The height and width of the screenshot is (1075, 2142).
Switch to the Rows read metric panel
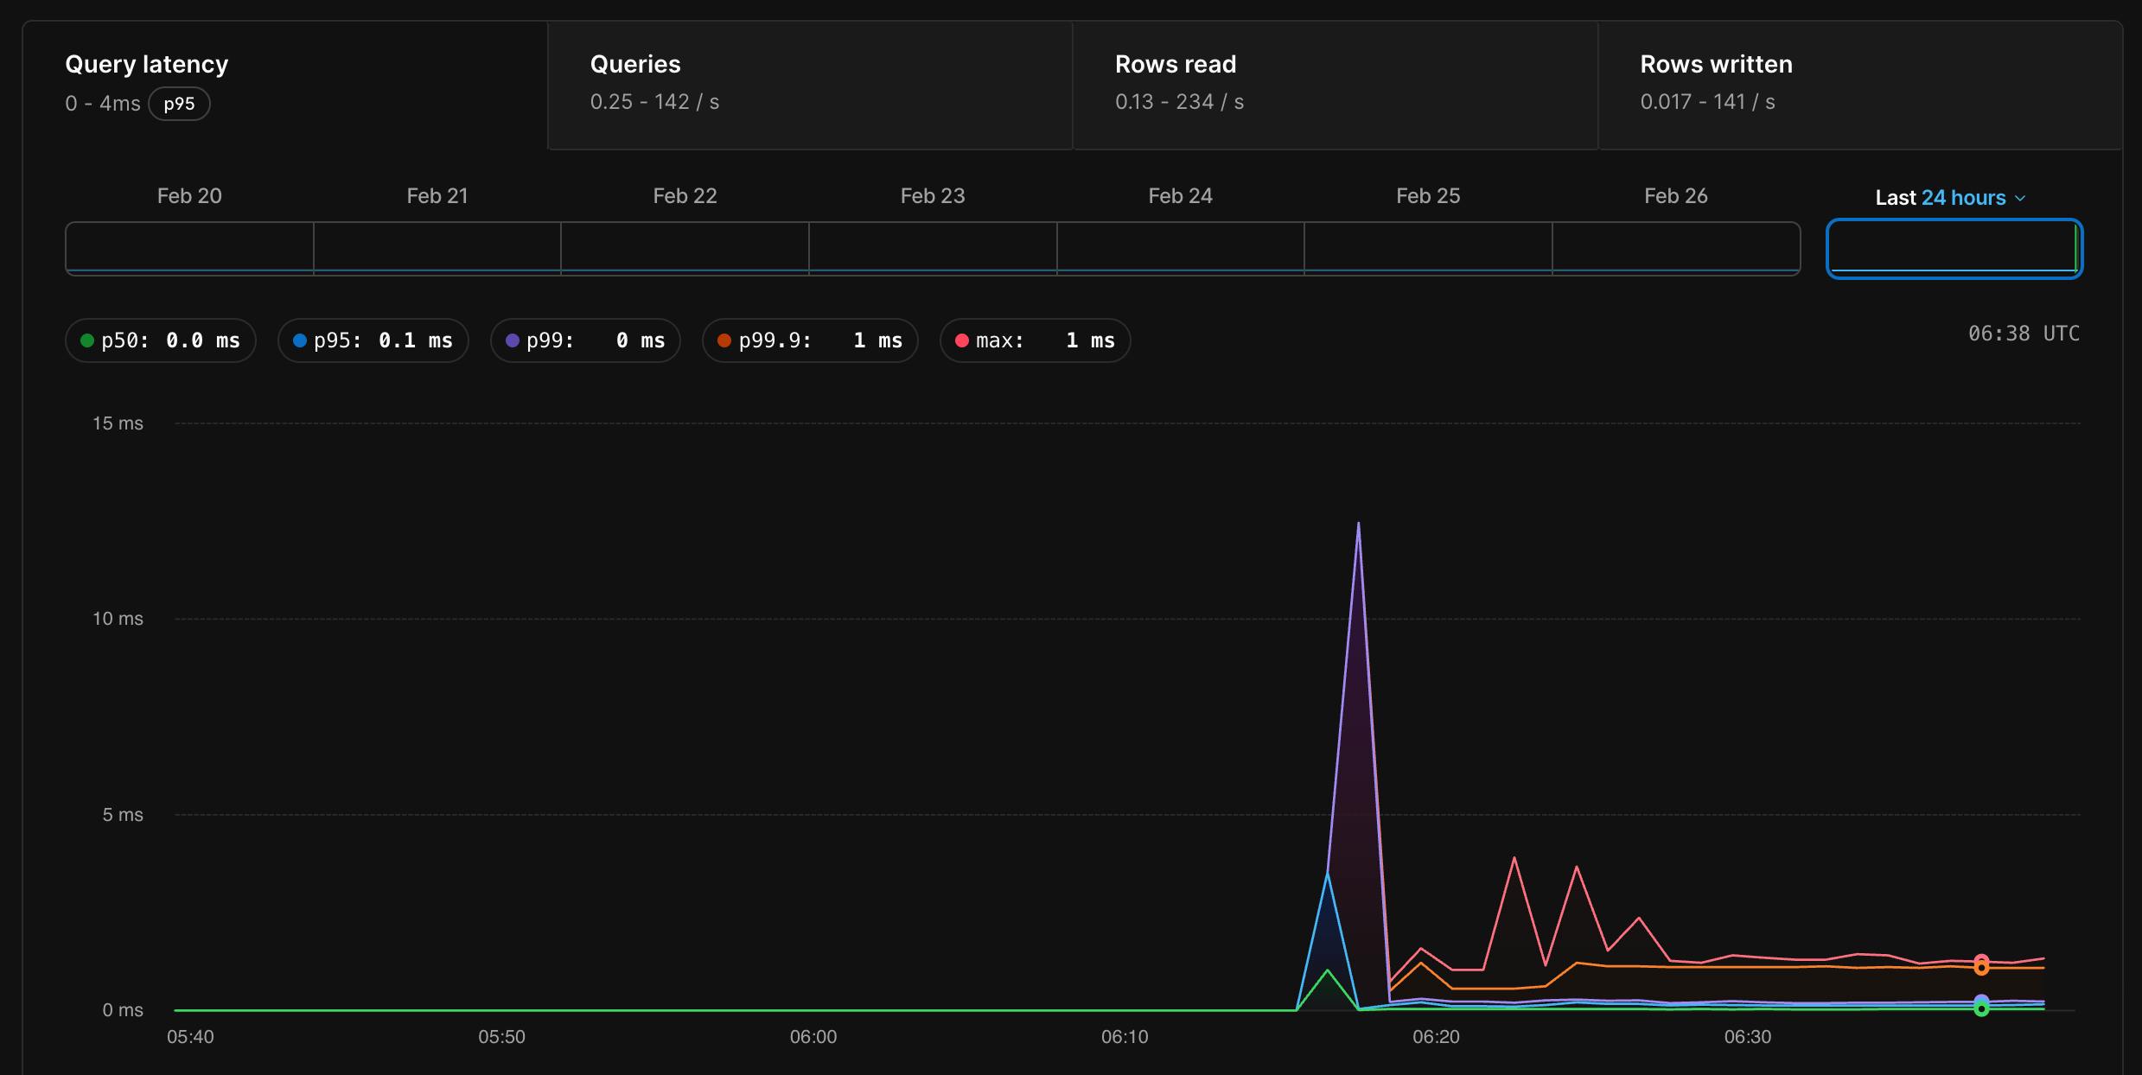tap(1336, 84)
